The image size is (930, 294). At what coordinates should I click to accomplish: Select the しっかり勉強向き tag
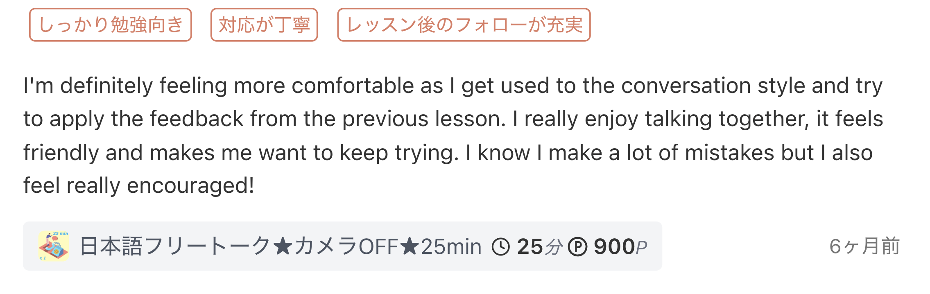click(x=111, y=25)
